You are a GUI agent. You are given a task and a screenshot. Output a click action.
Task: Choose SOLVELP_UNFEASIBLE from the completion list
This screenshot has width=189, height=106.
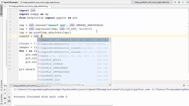click(73, 72)
